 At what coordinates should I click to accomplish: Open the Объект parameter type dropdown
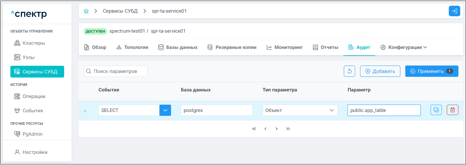300,110
